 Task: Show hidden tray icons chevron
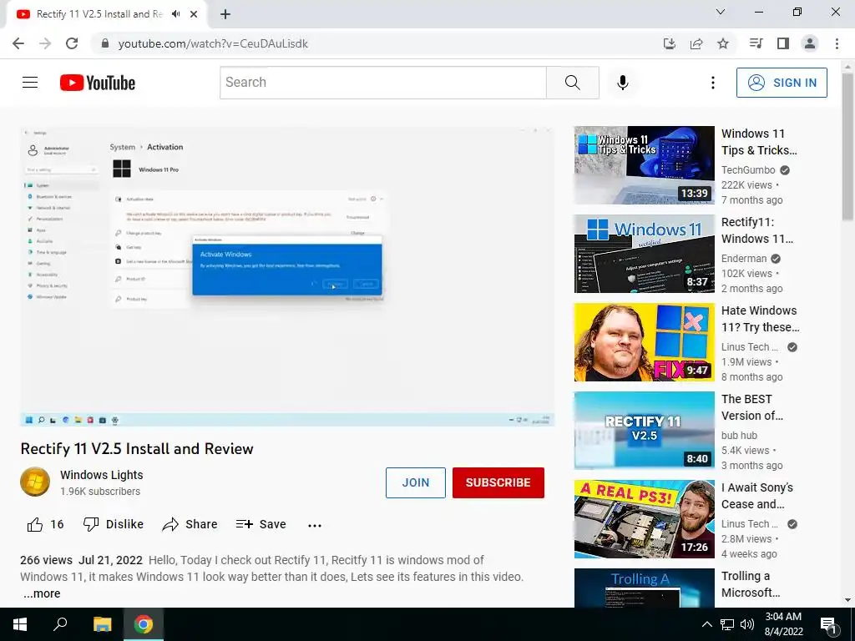(x=706, y=624)
